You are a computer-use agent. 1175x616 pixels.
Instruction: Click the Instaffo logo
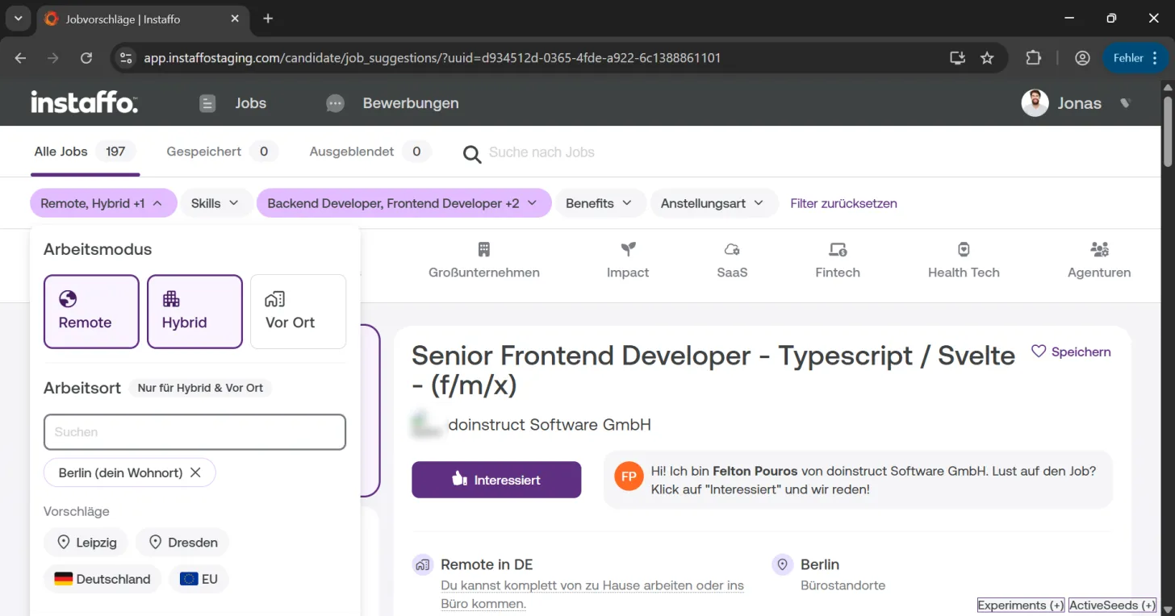click(84, 102)
